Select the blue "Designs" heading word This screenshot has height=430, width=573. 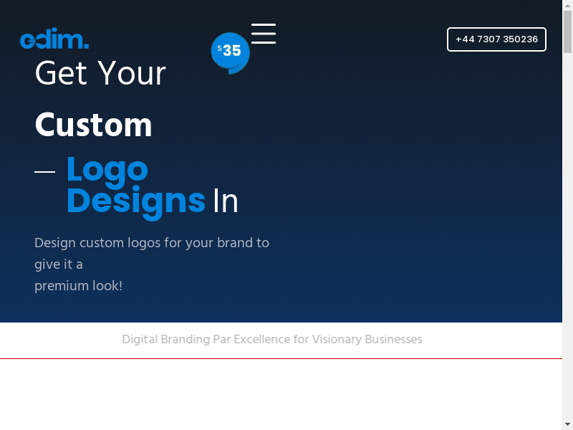pos(136,201)
